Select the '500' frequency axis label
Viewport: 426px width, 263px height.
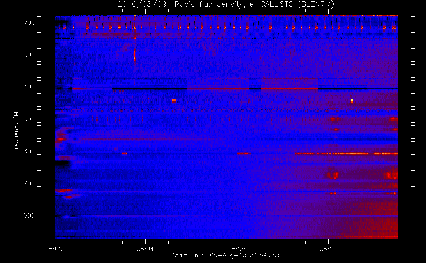pos(29,119)
